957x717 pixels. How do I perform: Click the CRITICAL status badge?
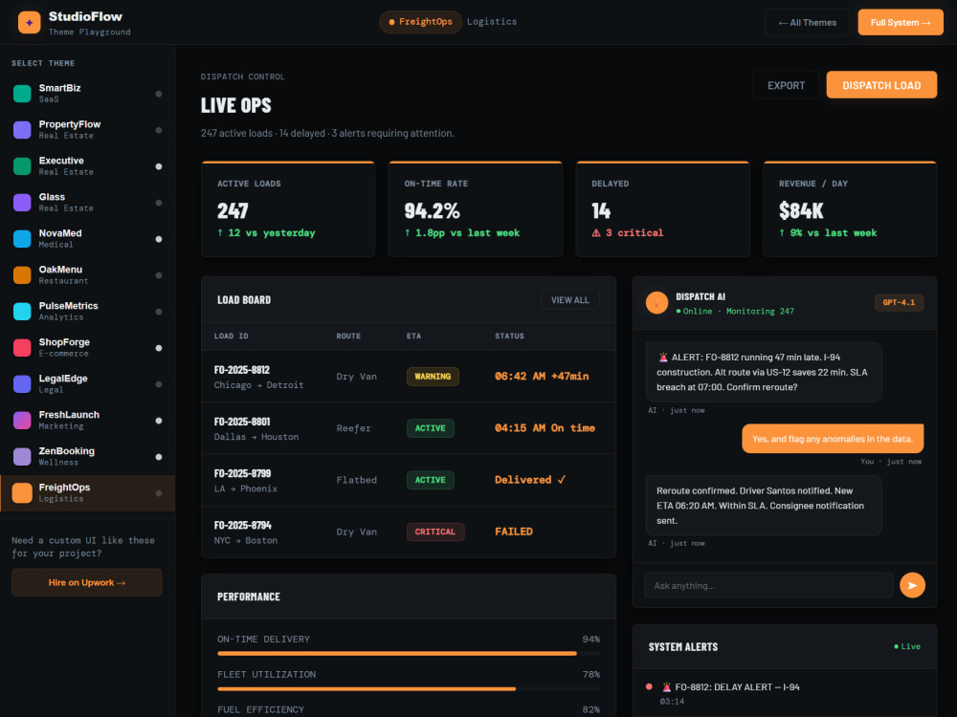pos(435,532)
